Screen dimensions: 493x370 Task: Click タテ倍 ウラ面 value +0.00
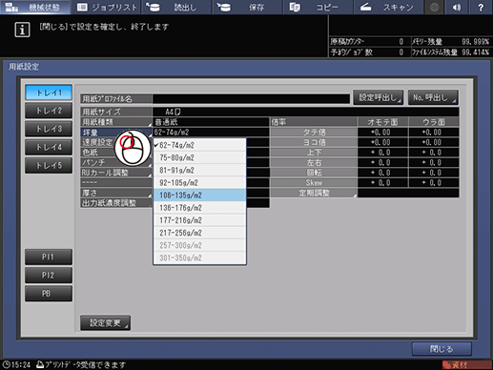point(434,133)
